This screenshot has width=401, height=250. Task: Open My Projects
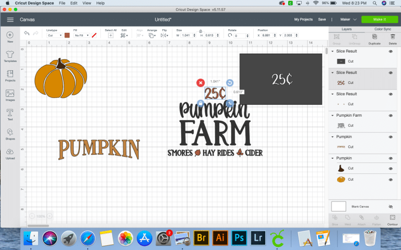[303, 19]
